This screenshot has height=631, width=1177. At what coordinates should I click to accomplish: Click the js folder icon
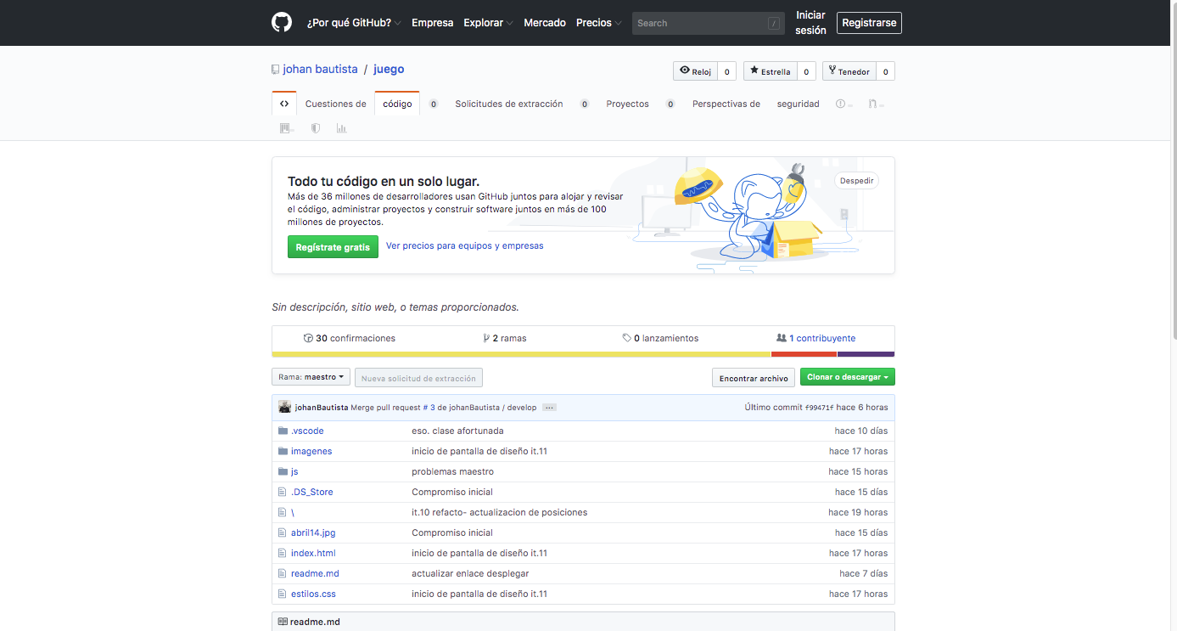pos(283,471)
